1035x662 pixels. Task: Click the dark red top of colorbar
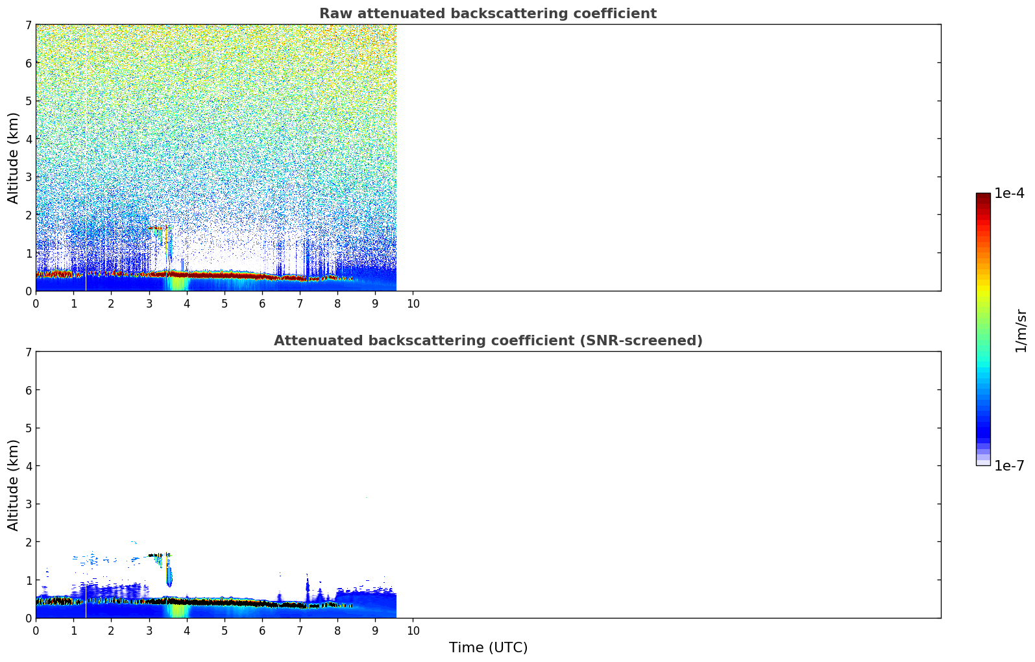tap(982, 197)
